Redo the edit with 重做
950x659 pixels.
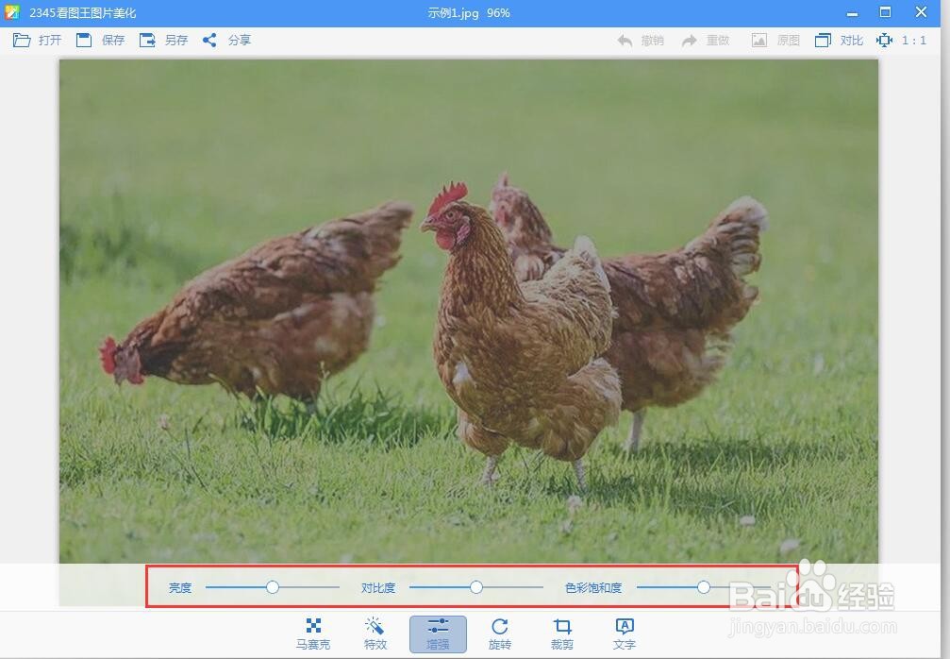(706, 41)
